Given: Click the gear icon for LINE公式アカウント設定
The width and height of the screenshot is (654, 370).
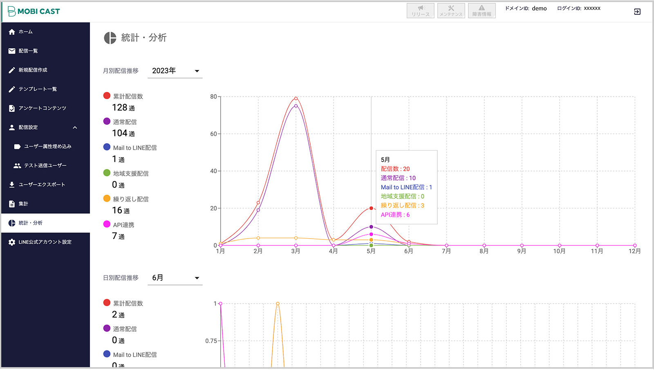Looking at the screenshot, I should coord(12,242).
